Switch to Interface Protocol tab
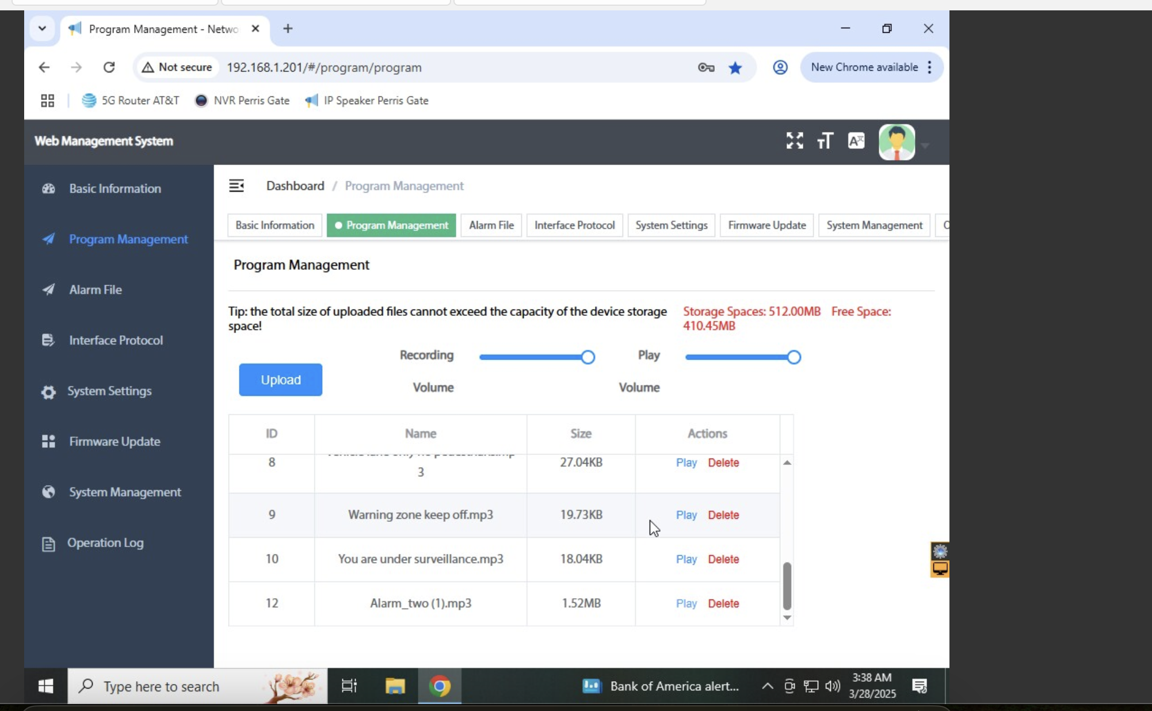Image resolution: width=1152 pixels, height=711 pixels. pyautogui.click(x=574, y=225)
